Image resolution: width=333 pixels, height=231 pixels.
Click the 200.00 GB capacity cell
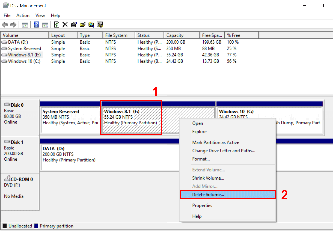176,42
